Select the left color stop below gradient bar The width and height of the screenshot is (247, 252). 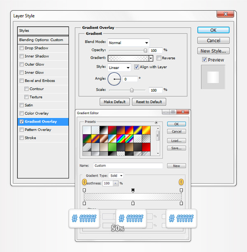[x=85, y=203]
